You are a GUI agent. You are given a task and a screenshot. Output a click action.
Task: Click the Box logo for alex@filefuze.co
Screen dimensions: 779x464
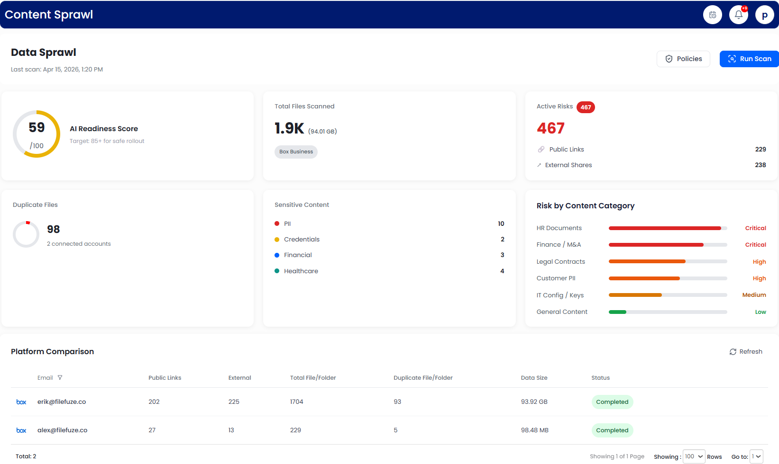[x=21, y=430]
